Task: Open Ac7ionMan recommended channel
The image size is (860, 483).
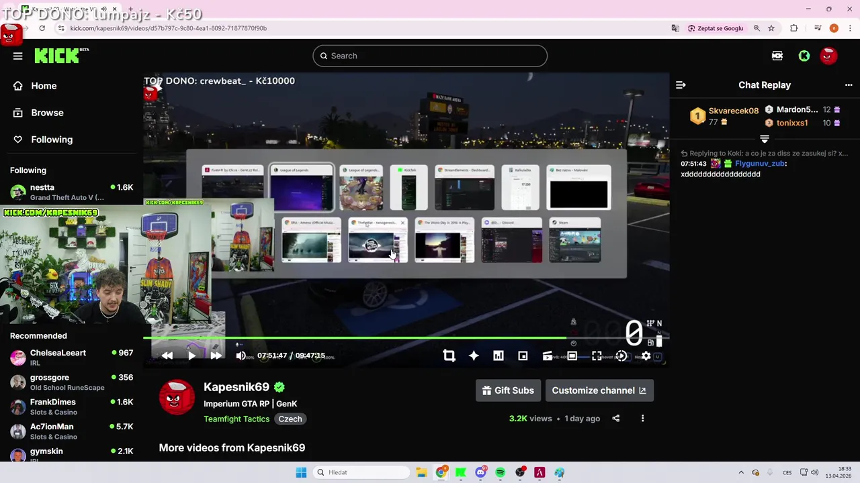Action: [71, 431]
